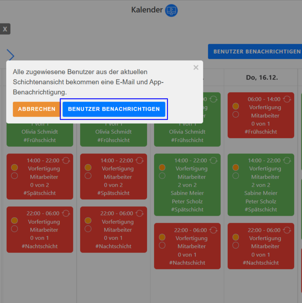
Task: Click BENUTZER BENACHRICHTIGEN button above the calendar
Action: pos(256,51)
